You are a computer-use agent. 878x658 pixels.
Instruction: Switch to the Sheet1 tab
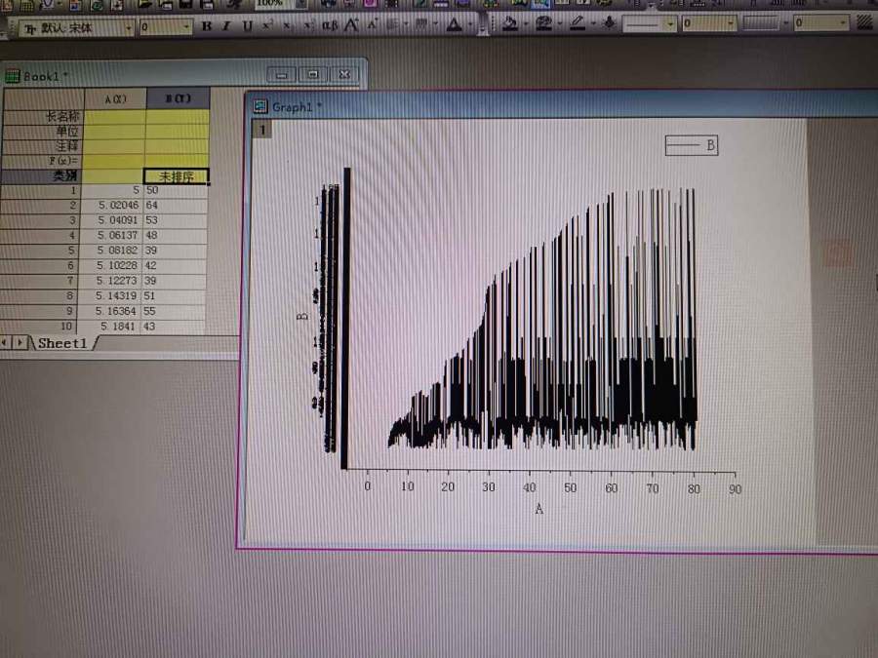coord(62,343)
